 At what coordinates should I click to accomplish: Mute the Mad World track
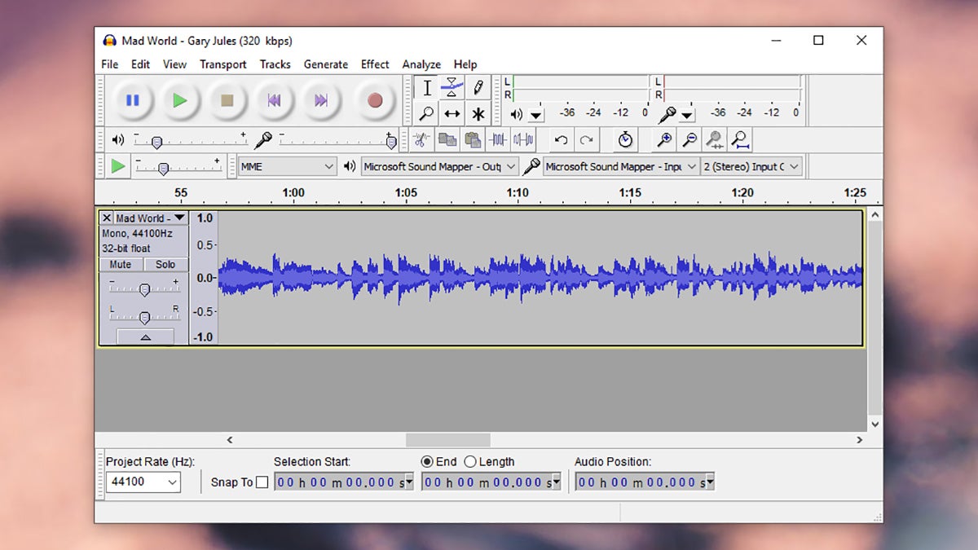[x=121, y=265]
